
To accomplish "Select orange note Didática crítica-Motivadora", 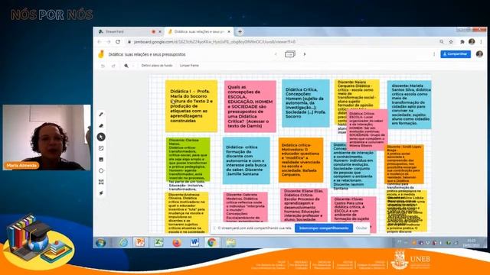I will pyautogui.click(x=301, y=160).
